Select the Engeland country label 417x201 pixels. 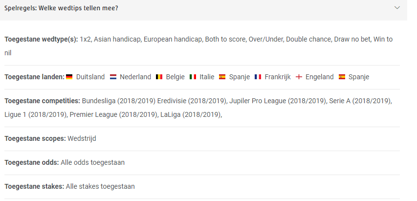[x=319, y=77]
